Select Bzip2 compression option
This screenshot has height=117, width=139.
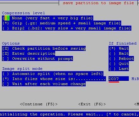(x=67, y=28)
